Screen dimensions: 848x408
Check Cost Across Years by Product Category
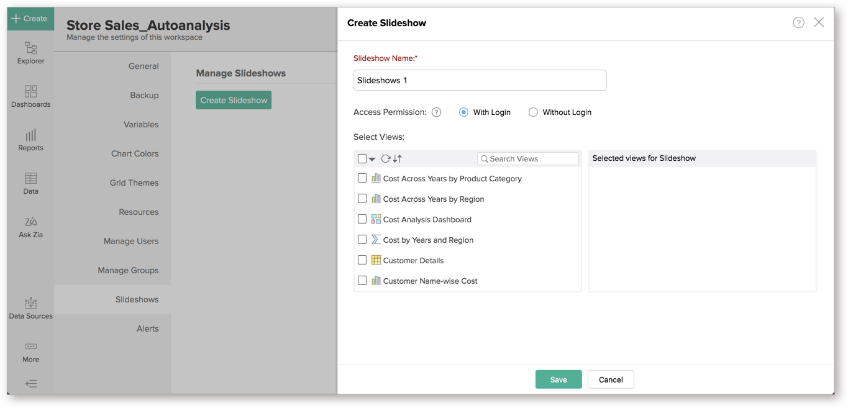362,178
